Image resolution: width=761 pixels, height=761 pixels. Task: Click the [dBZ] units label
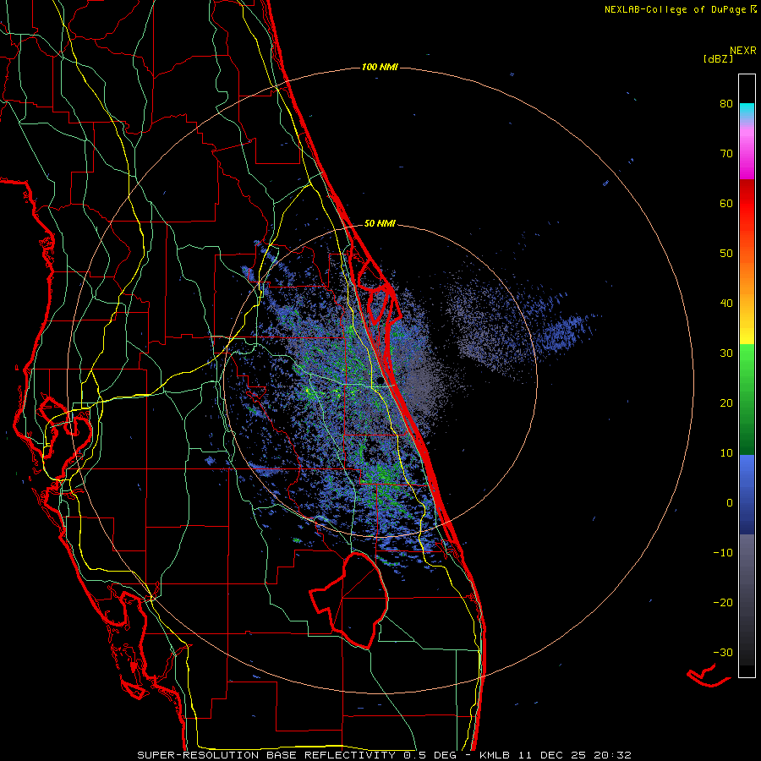pyautogui.click(x=719, y=58)
